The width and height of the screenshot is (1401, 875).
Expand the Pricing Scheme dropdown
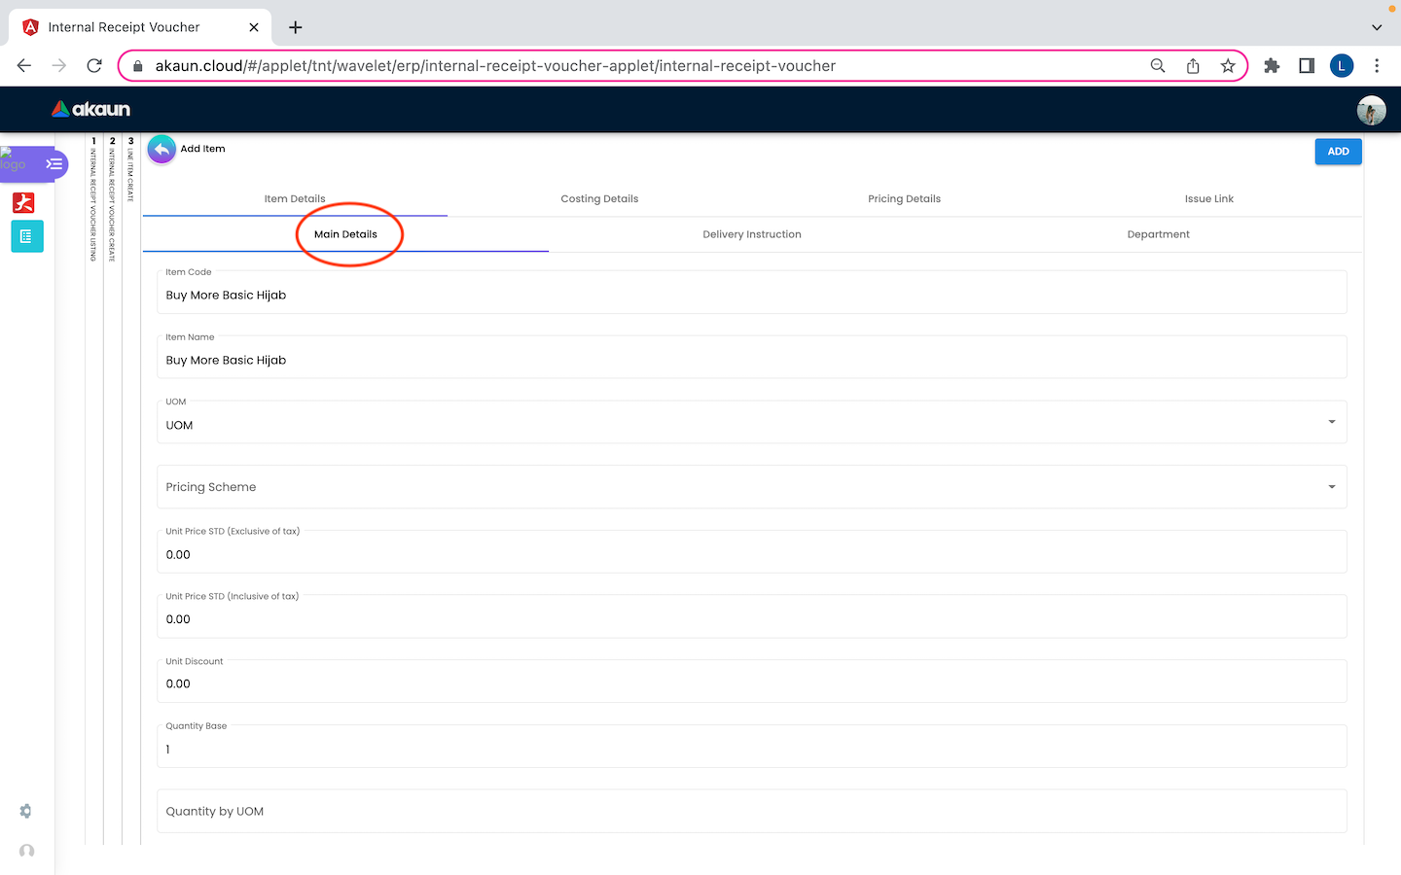click(1331, 487)
